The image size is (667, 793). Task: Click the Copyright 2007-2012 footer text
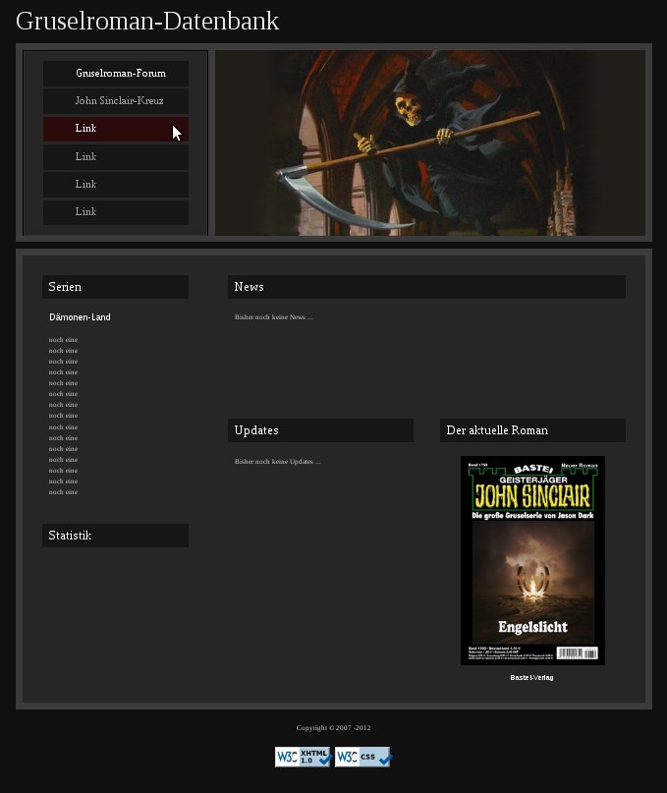point(333,728)
